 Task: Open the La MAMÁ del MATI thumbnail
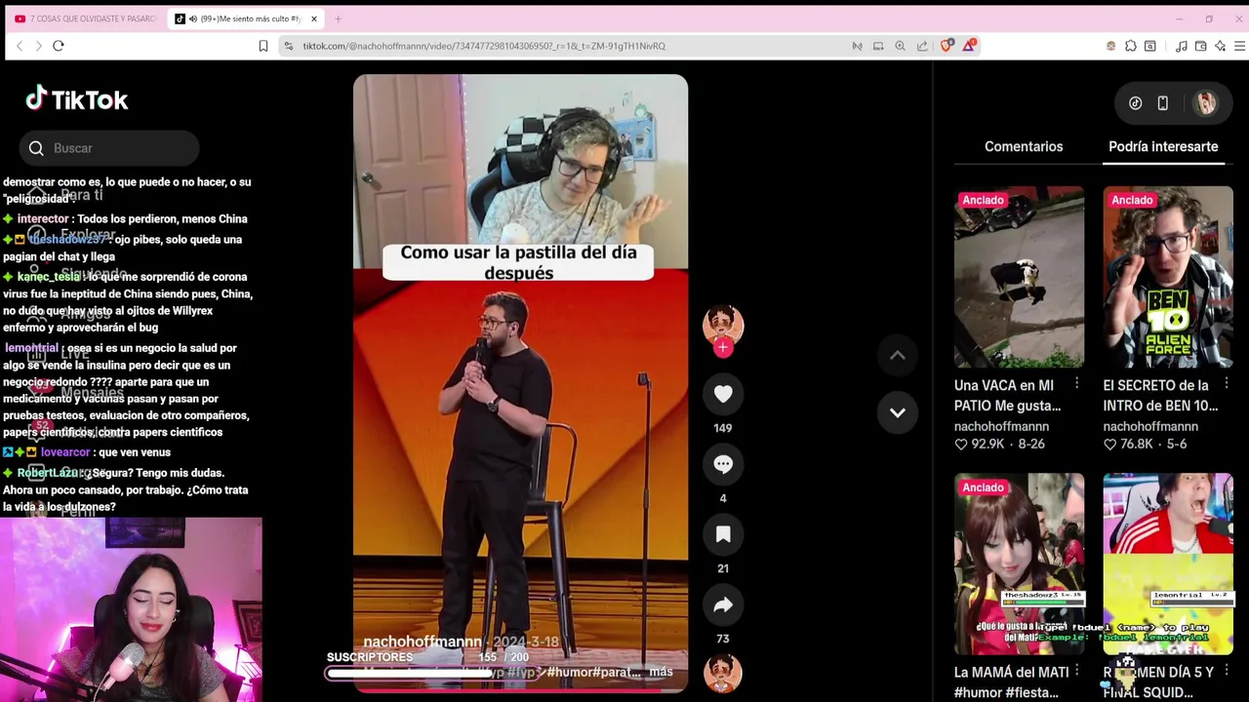(1019, 564)
